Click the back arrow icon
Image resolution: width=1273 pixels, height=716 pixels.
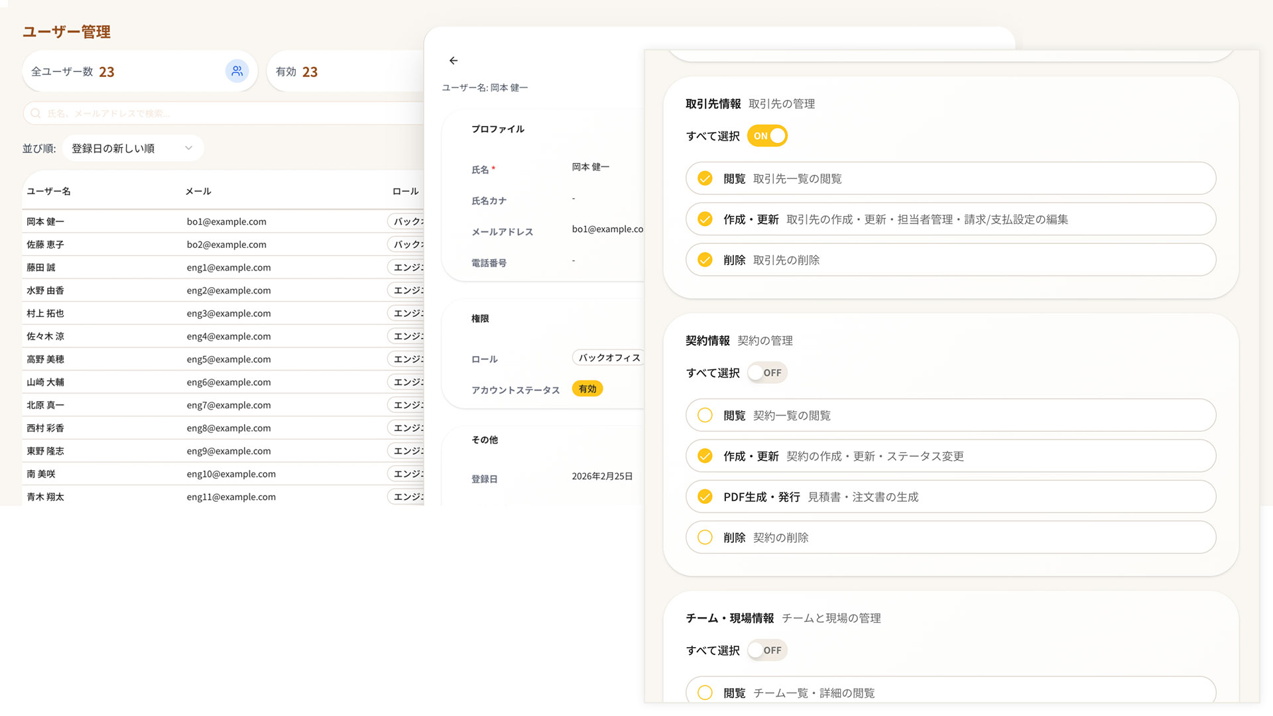coord(454,60)
